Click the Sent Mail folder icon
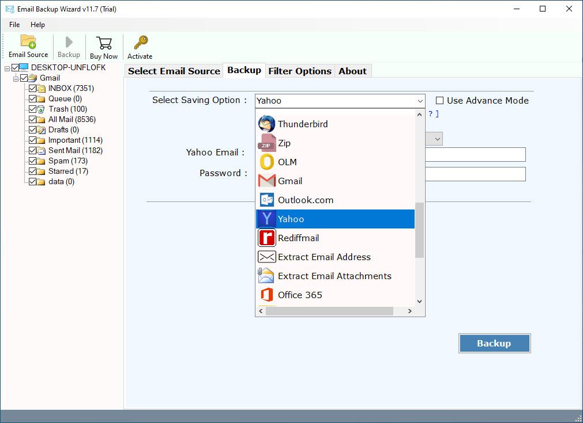The image size is (583, 423). (42, 151)
